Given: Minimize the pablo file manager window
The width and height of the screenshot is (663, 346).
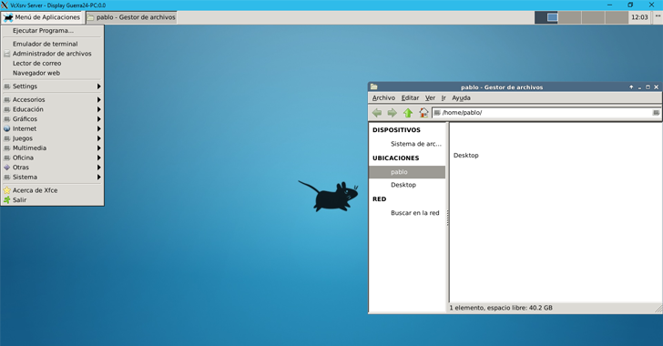Looking at the screenshot, I should pyautogui.click(x=639, y=87).
